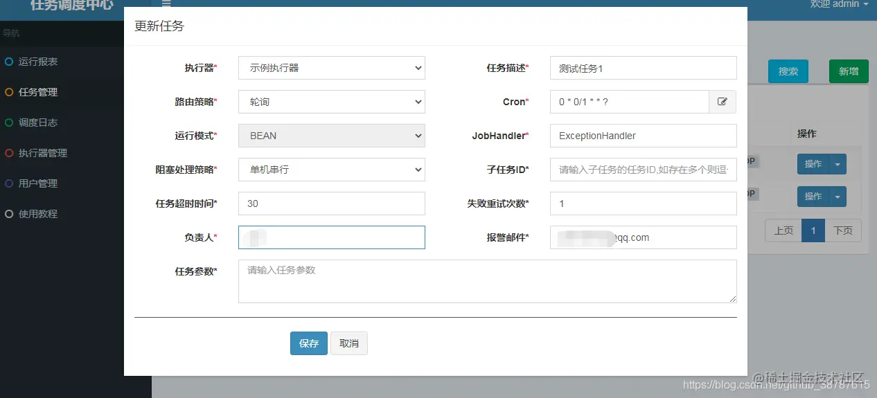This screenshot has height=398, width=877.
Task: Focus the 任务参数 textarea
Action: coord(488,281)
